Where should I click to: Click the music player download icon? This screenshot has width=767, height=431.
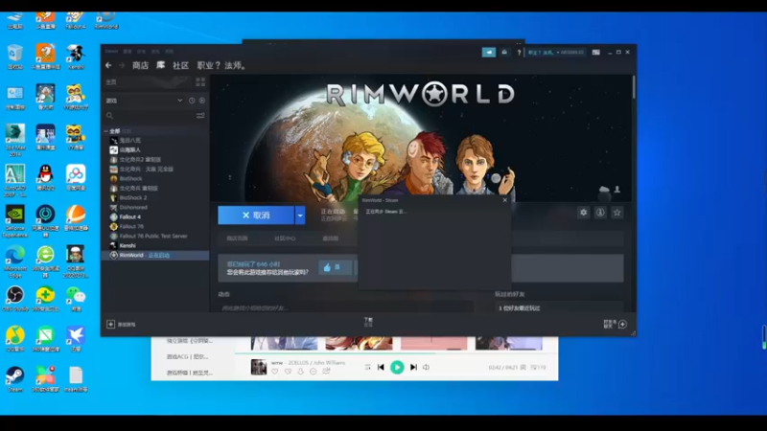point(300,372)
